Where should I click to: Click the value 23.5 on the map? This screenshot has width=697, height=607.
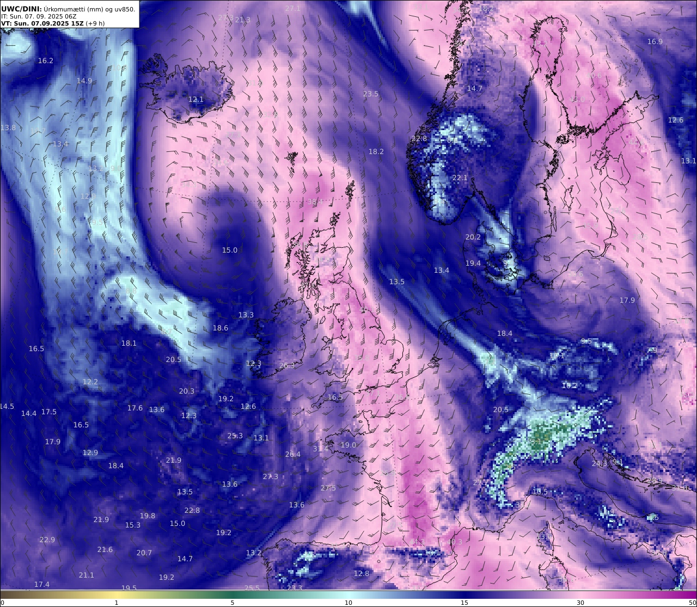point(371,94)
